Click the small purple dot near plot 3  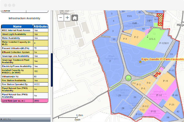click(123, 31)
